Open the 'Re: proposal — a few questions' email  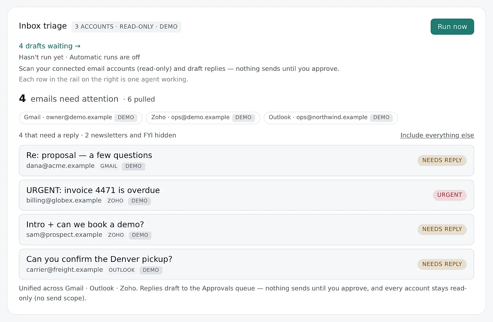tap(246, 160)
